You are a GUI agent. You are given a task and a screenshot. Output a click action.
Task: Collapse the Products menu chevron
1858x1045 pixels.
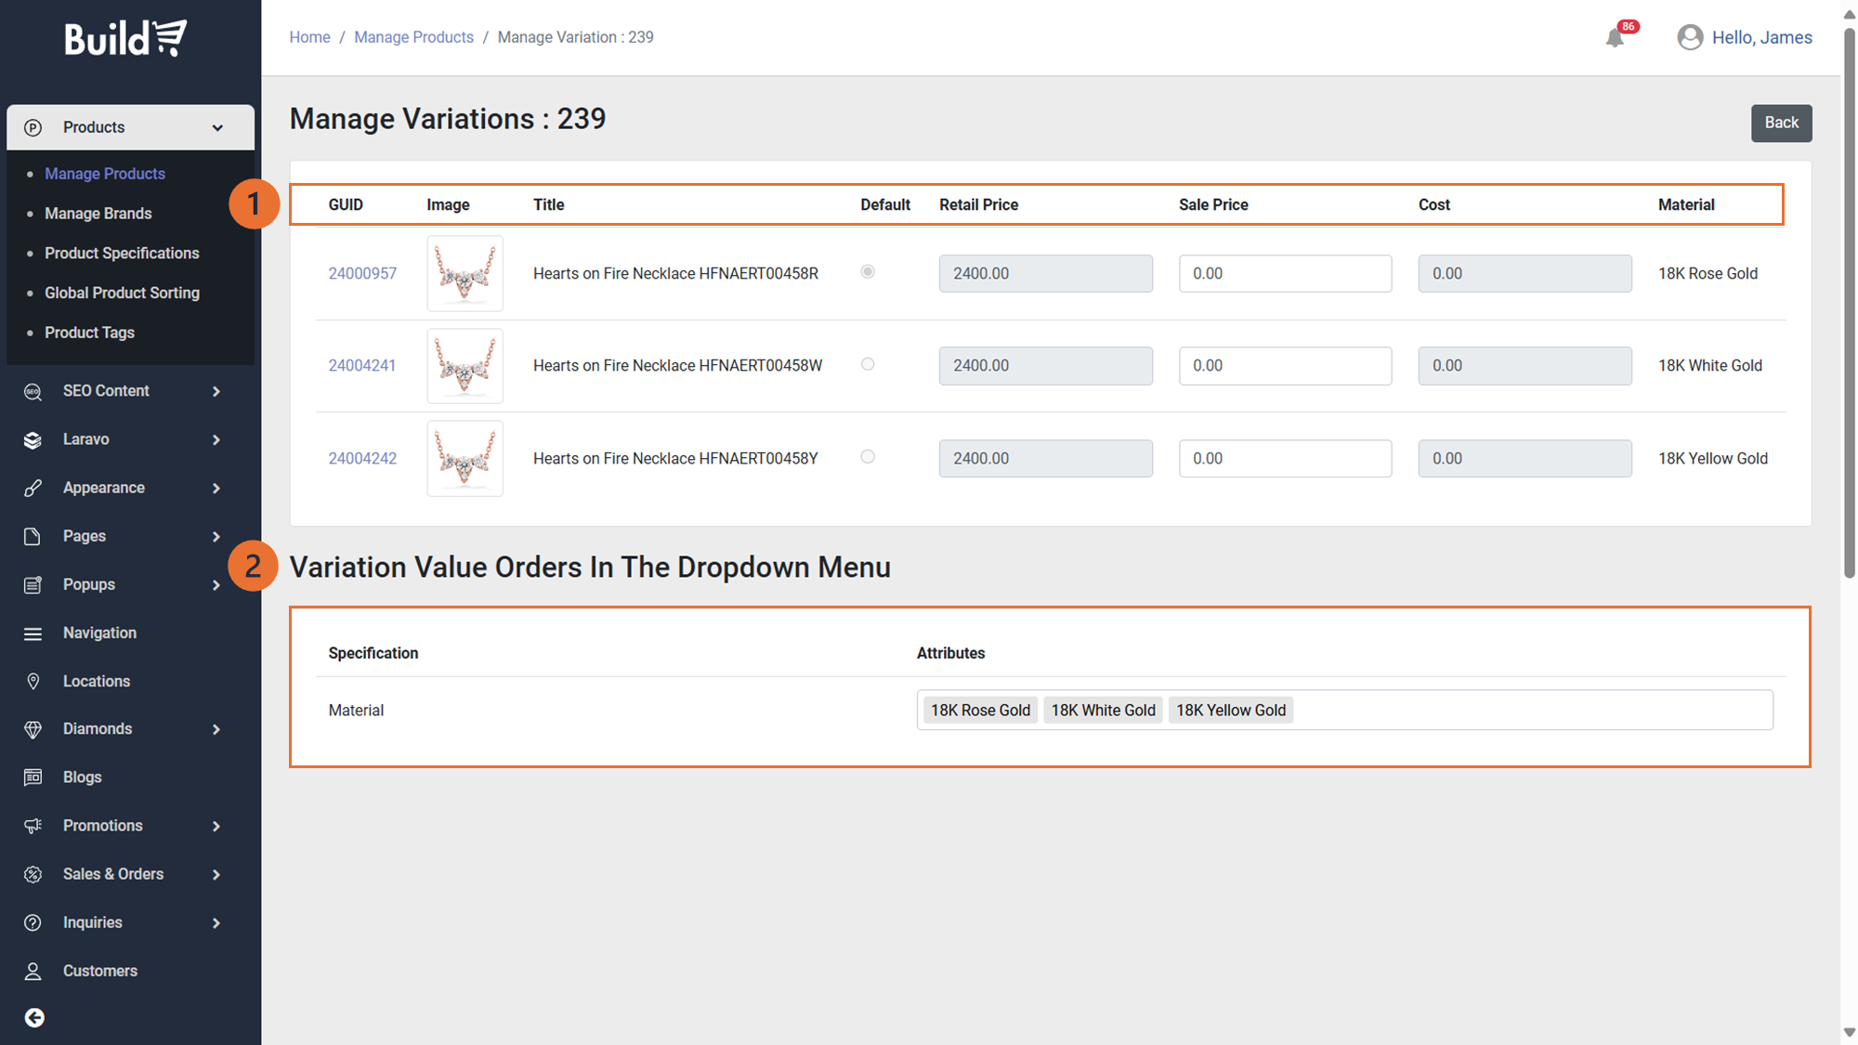[217, 128]
